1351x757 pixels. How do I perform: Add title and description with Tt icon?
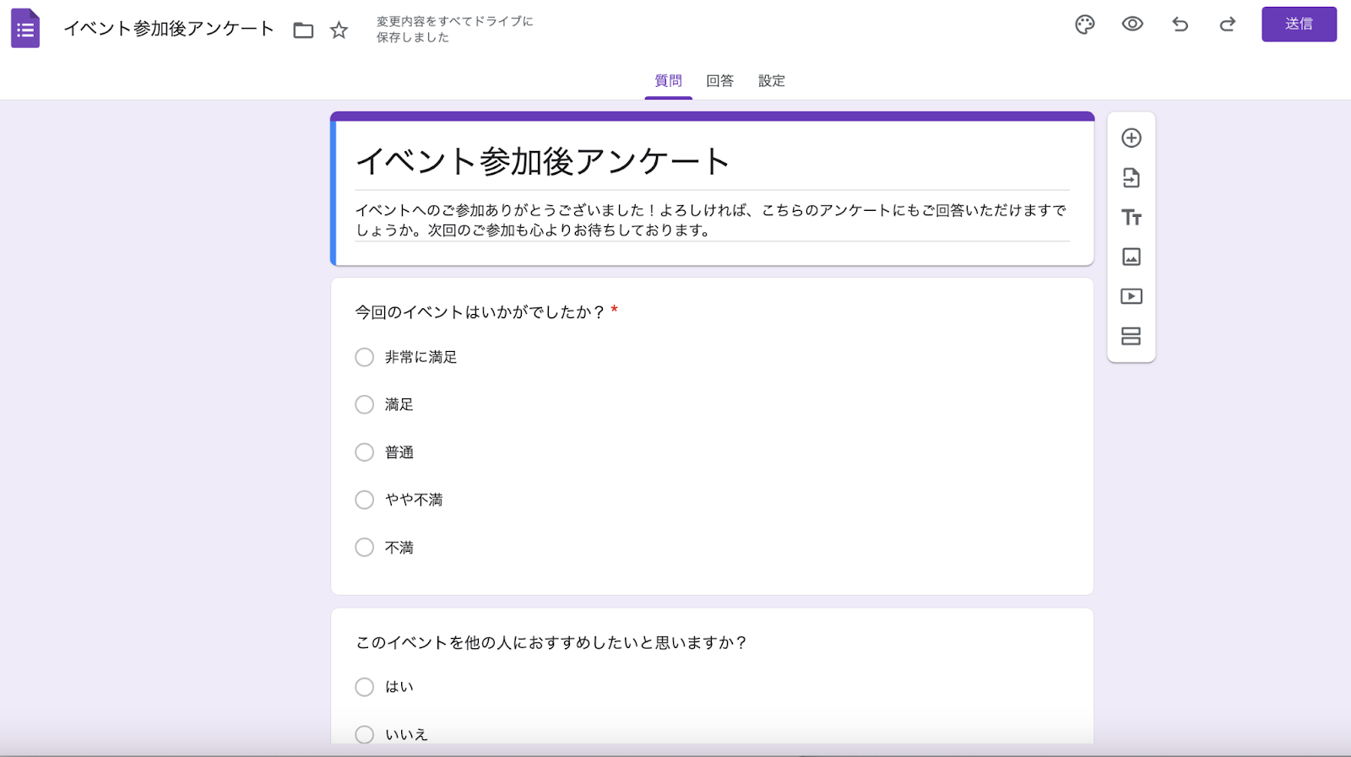[1131, 218]
